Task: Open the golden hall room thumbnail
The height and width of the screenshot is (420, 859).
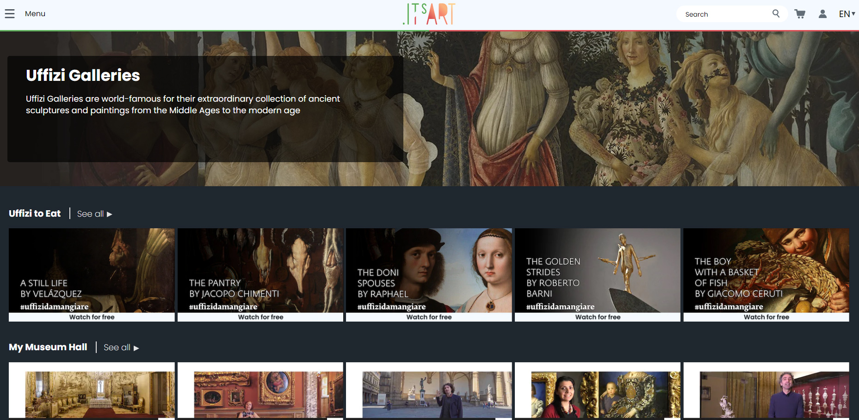Action: click(x=92, y=391)
